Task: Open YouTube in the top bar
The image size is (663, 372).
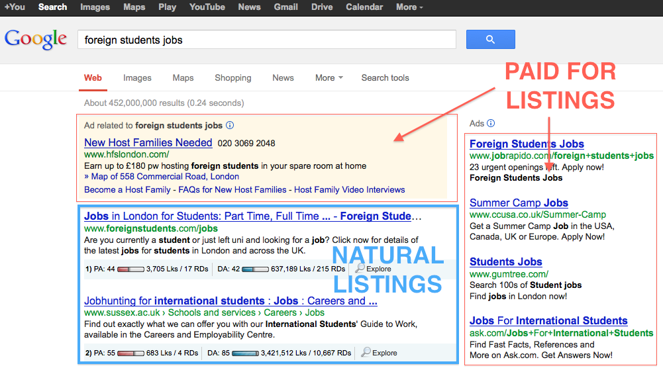Action: coord(207,7)
